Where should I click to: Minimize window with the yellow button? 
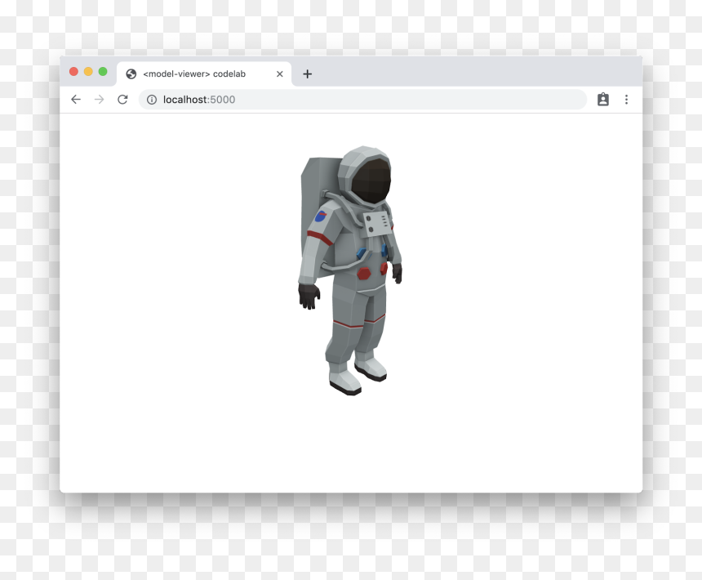(x=88, y=72)
